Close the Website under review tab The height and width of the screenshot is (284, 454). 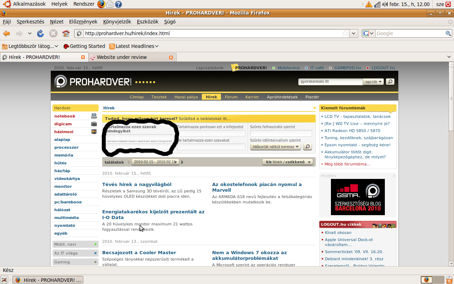[171, 57]
